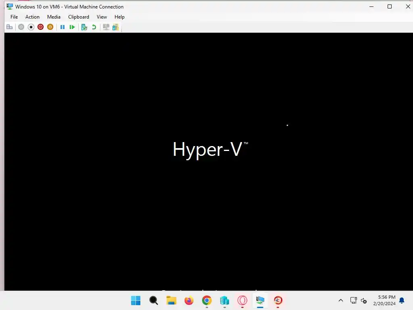This screenshot has width=413, height=310.
Task: Switch to Opera browser in the taskbar
Action: point(242,300)
